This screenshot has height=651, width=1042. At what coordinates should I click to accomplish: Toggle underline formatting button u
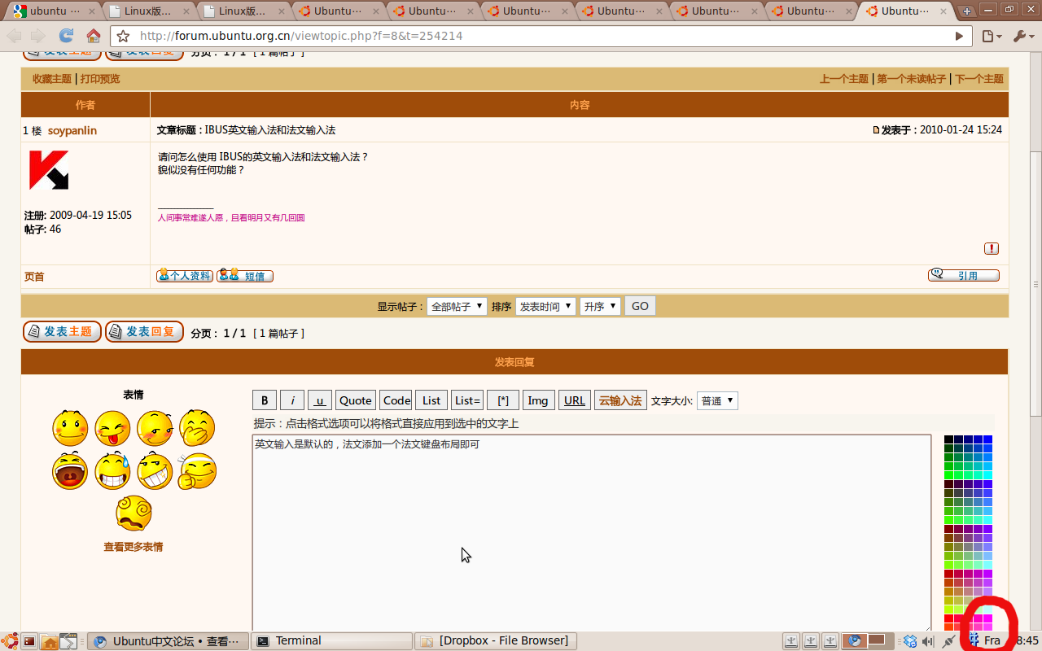pos(319,400)
